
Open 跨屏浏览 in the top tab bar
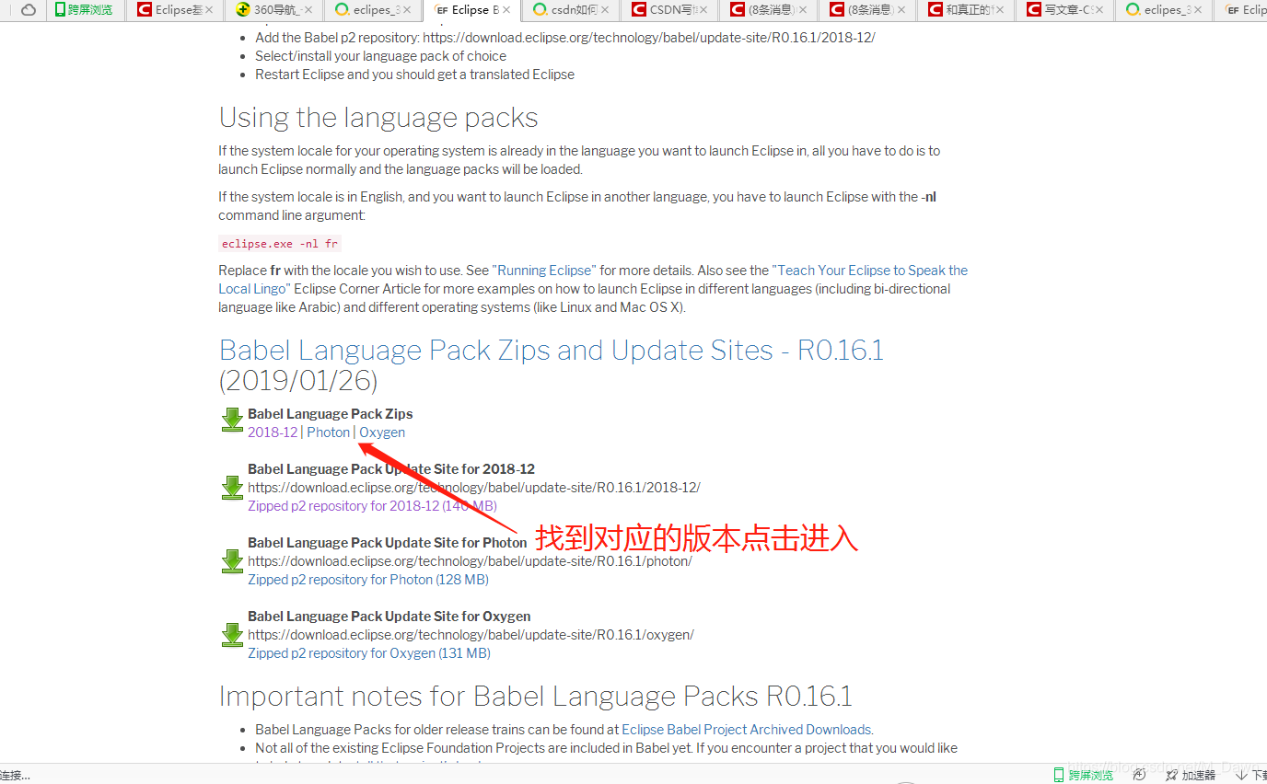pos(84,10)
